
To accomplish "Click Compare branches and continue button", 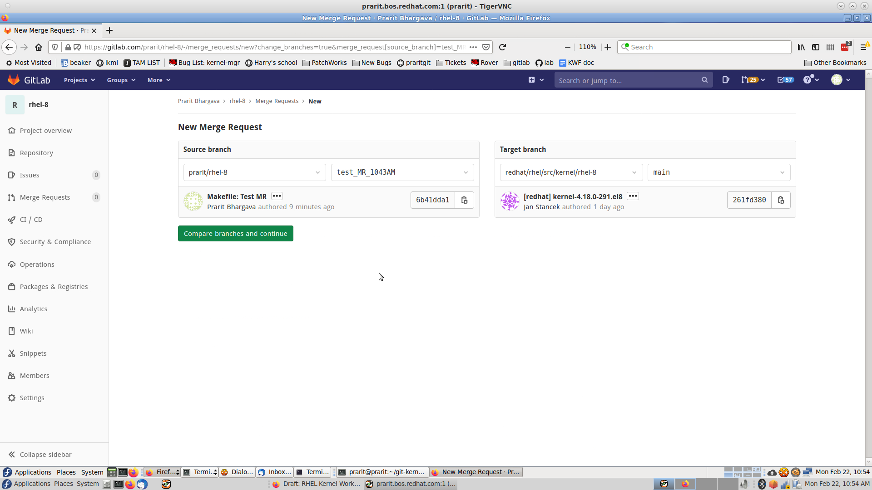I will pos(235,234).
